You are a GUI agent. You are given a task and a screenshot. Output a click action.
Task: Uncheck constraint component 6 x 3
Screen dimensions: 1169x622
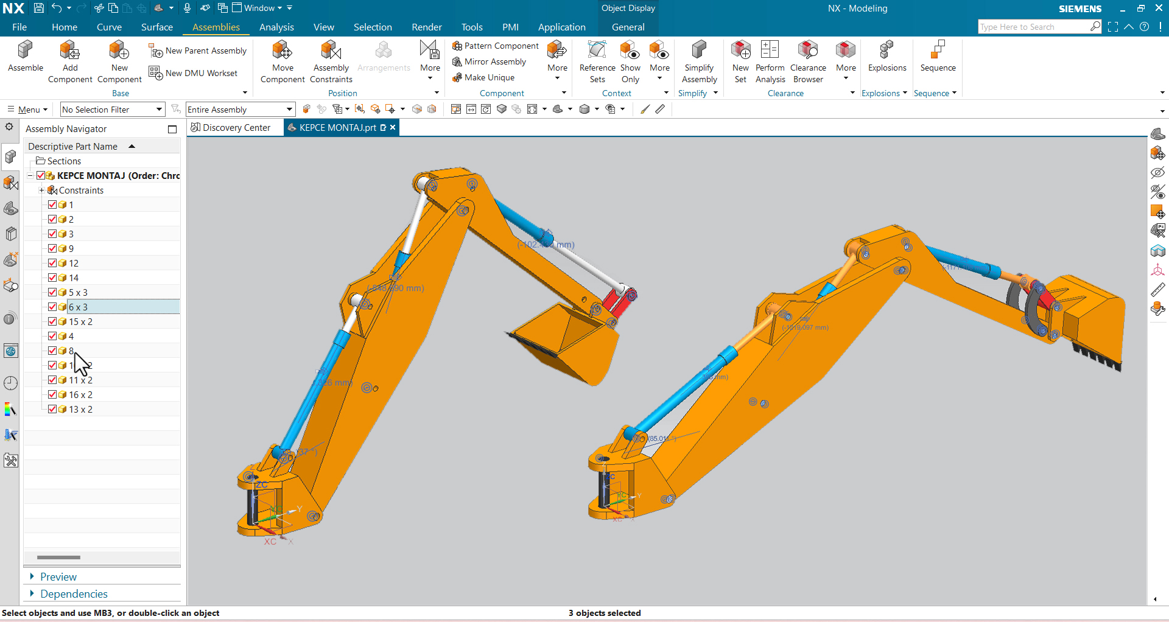pyautogui.click(x=52, y=307)
